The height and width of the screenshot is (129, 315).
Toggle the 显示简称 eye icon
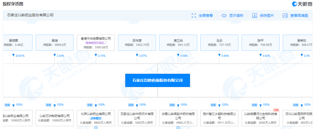(x=224, y=15)
